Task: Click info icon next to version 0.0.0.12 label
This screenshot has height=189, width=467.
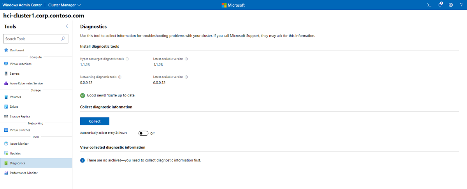Action: (x=186, y=77)
